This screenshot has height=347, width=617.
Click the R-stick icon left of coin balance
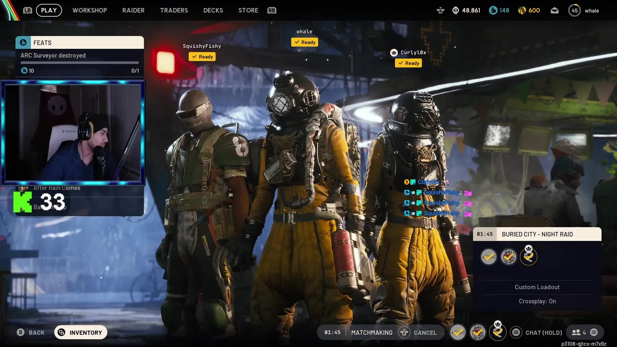pyautogui.click(x=440, y=10)
